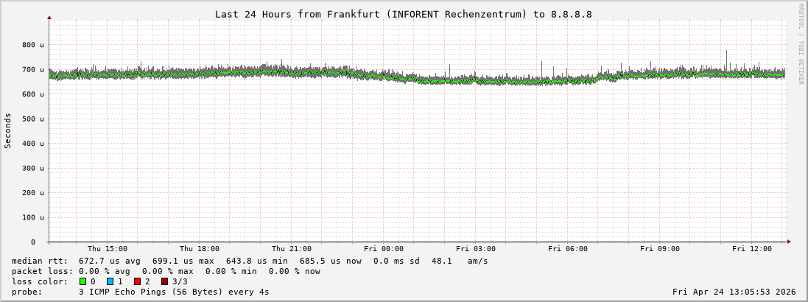Click the 'Fri 12:00' time axis label
Screen dimensions: 808x302
tap(751, 249)
